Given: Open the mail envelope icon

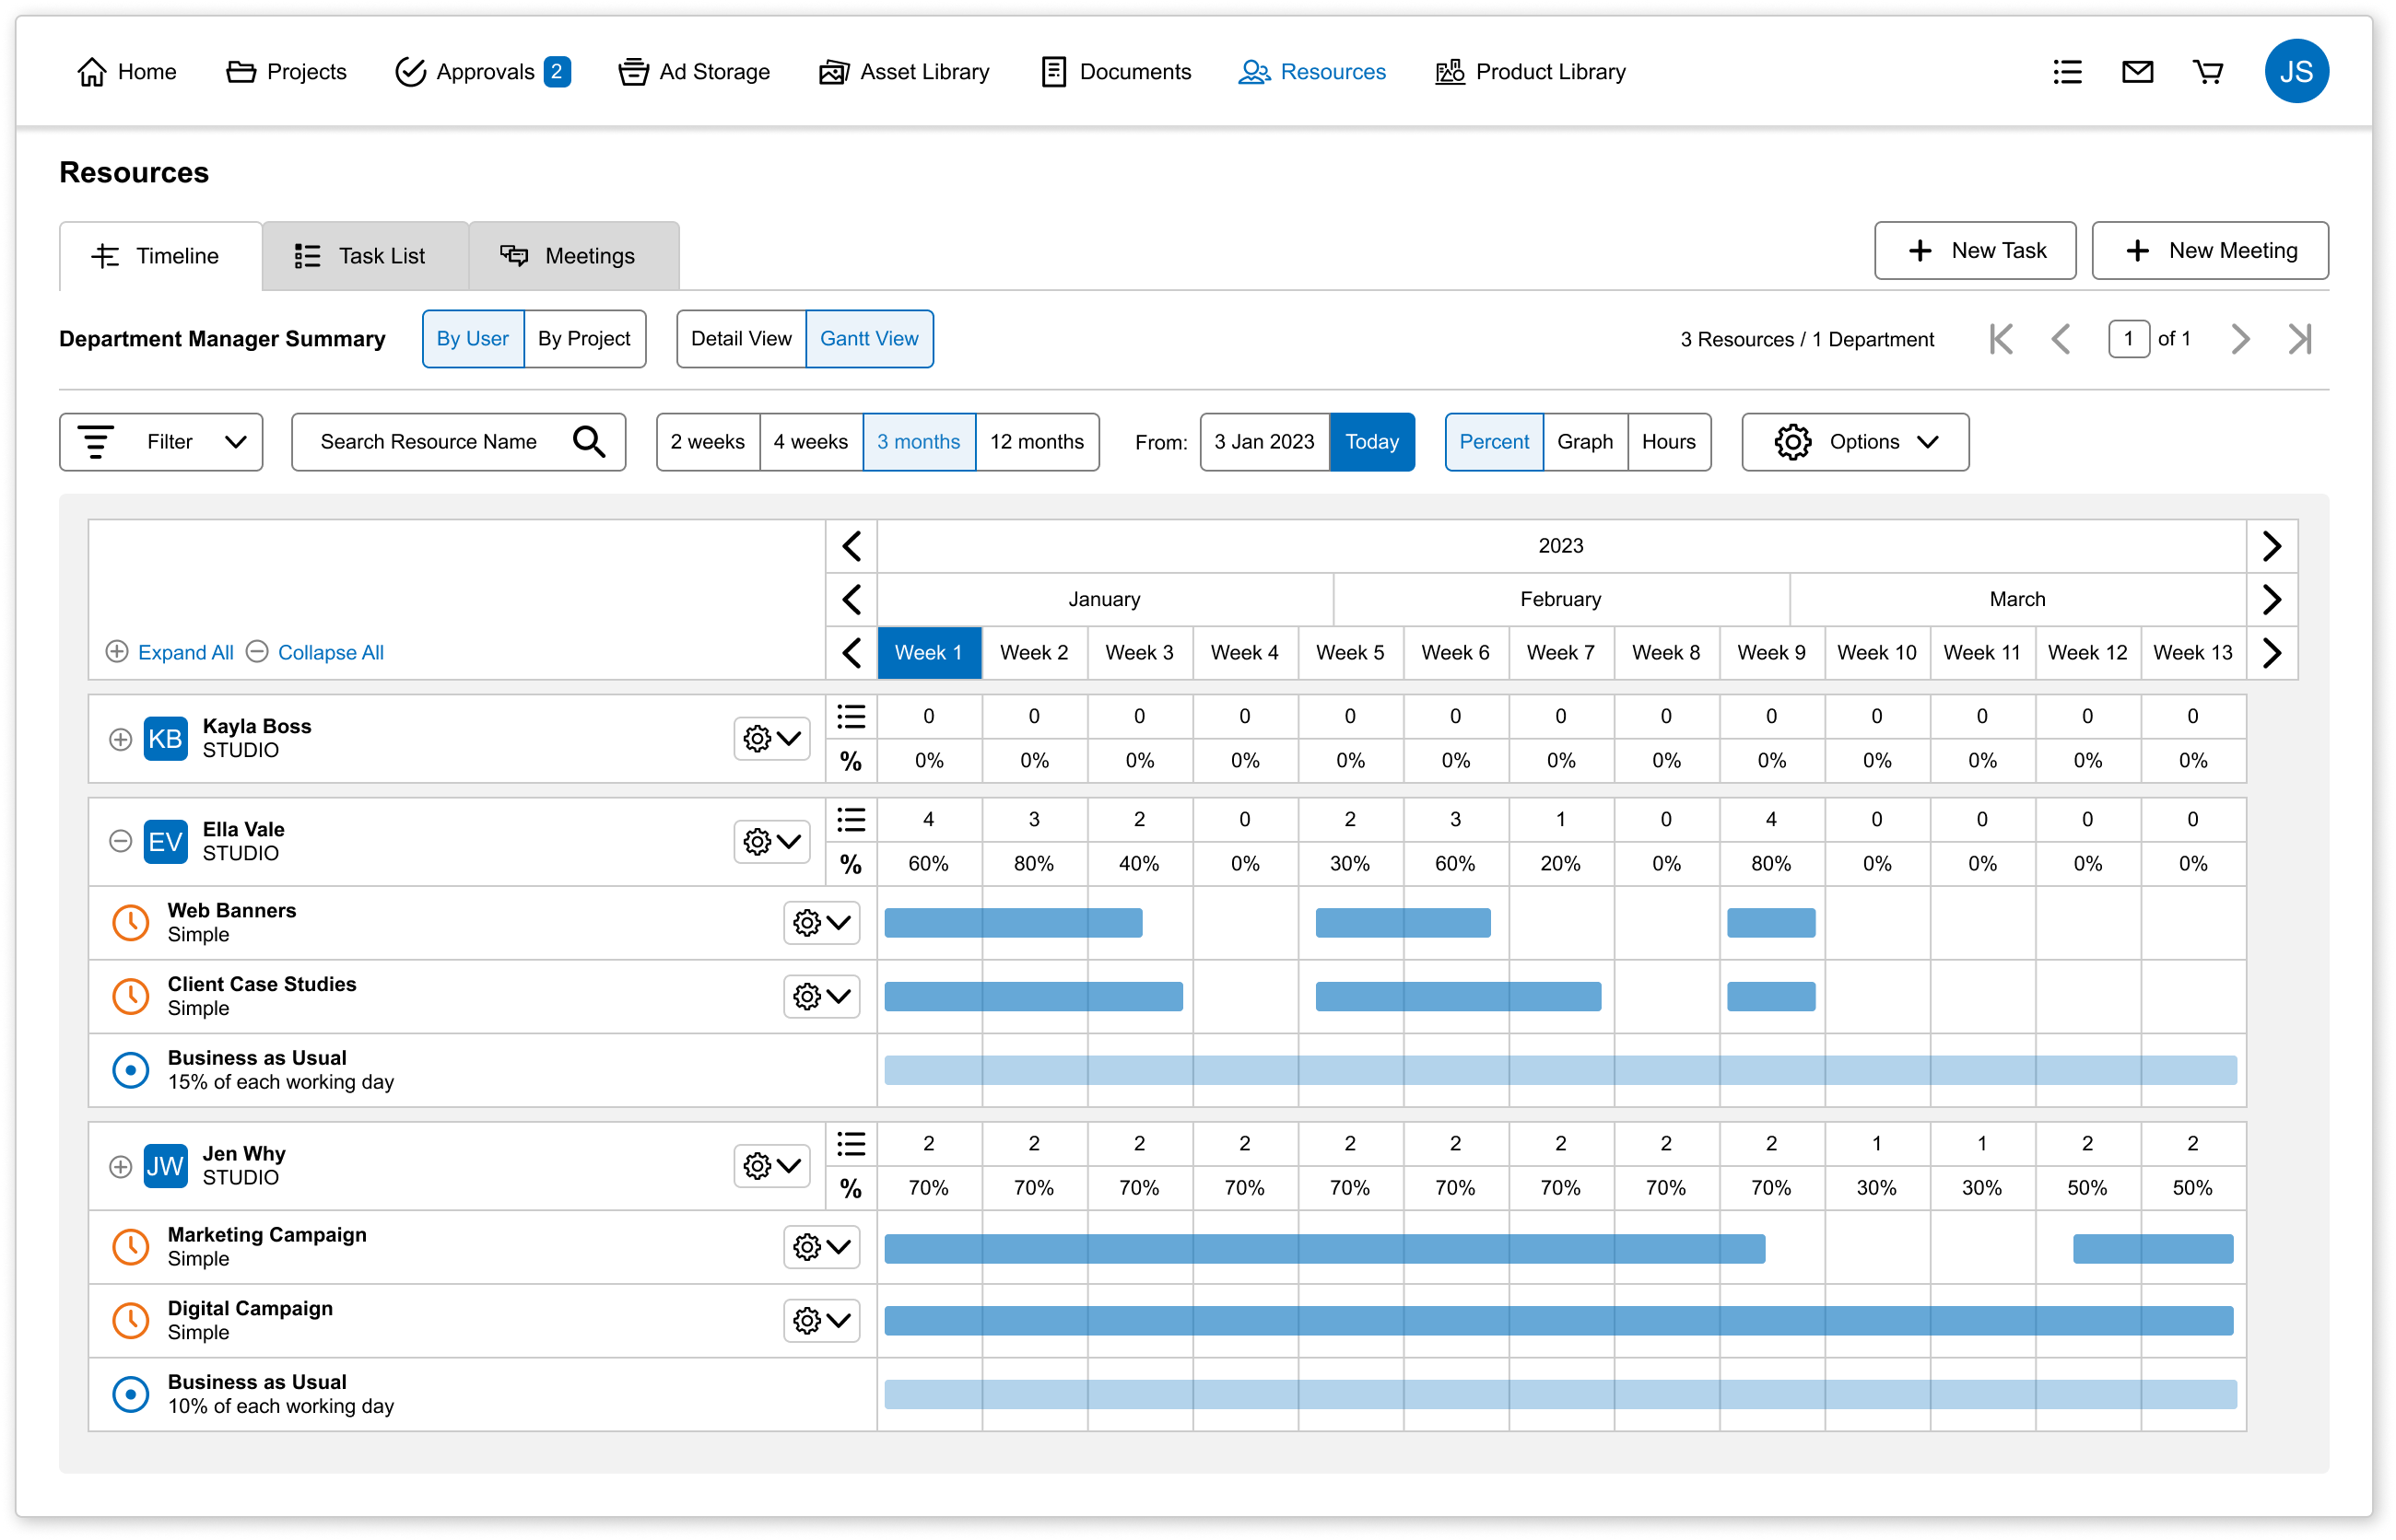Looking at the screenshot, I should coord(2137,72).
